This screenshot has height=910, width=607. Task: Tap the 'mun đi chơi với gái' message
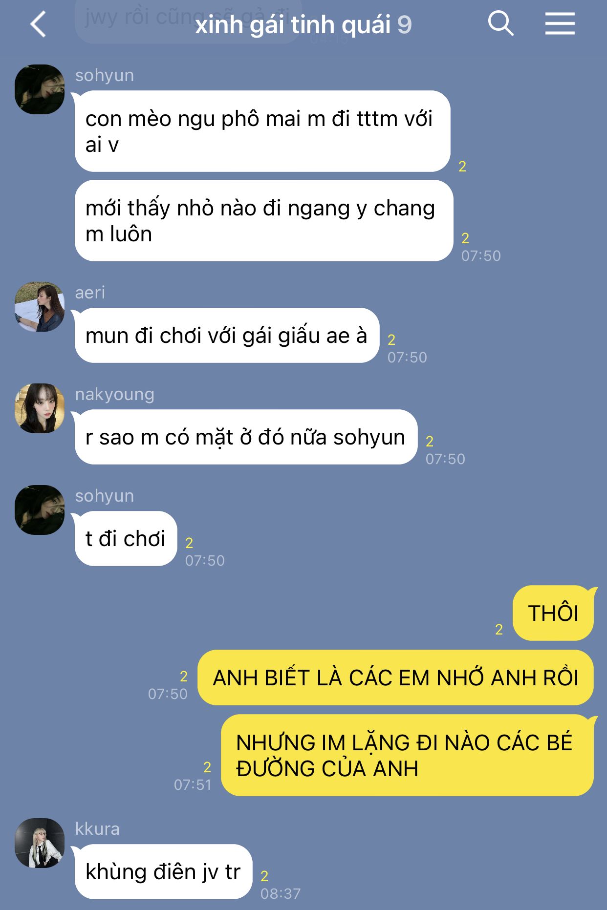click(x=227, y=336)
